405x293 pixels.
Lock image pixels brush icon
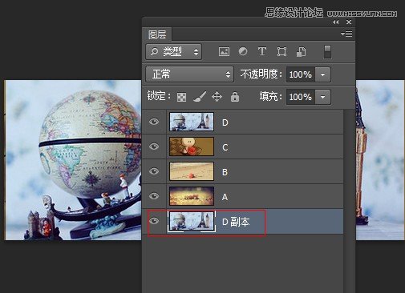pyautogui.click(x=200, y=97)
